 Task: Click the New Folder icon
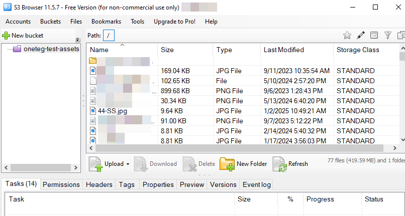click(227, 164)
